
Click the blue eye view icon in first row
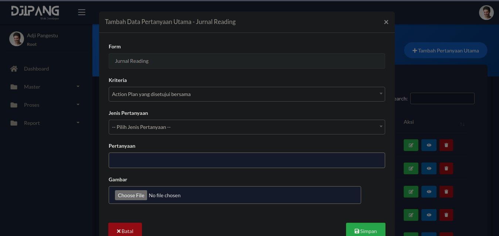coord(429,145)
